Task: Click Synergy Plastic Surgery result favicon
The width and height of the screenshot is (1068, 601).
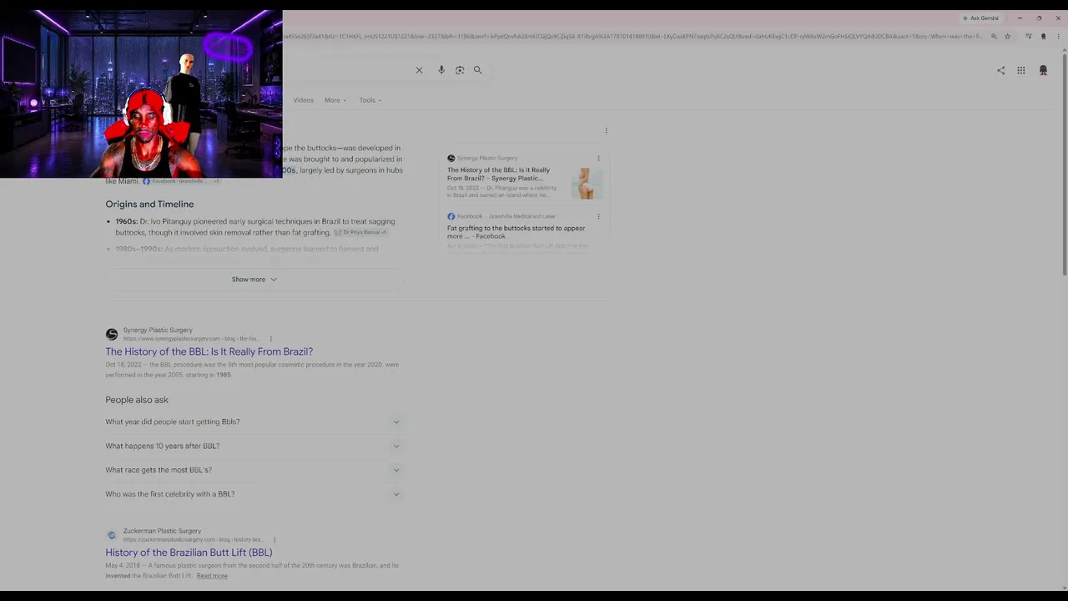Action: 112,334
